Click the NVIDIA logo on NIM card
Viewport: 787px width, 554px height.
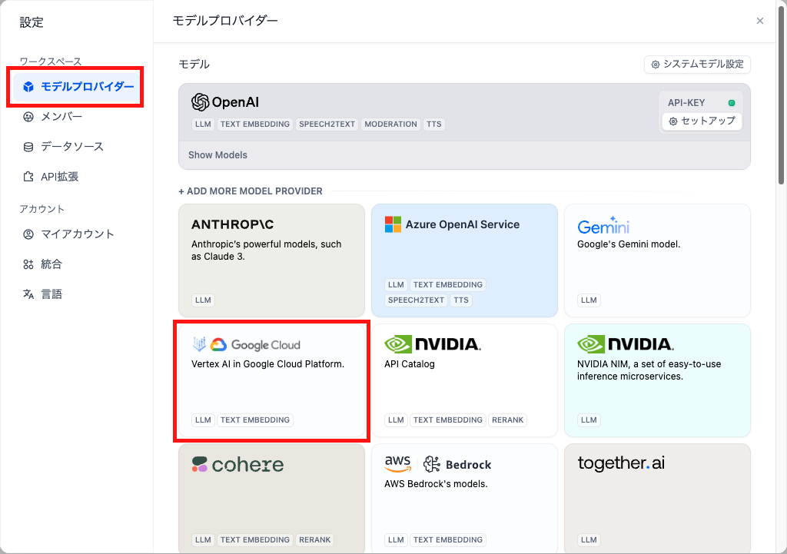pos(626,344)
